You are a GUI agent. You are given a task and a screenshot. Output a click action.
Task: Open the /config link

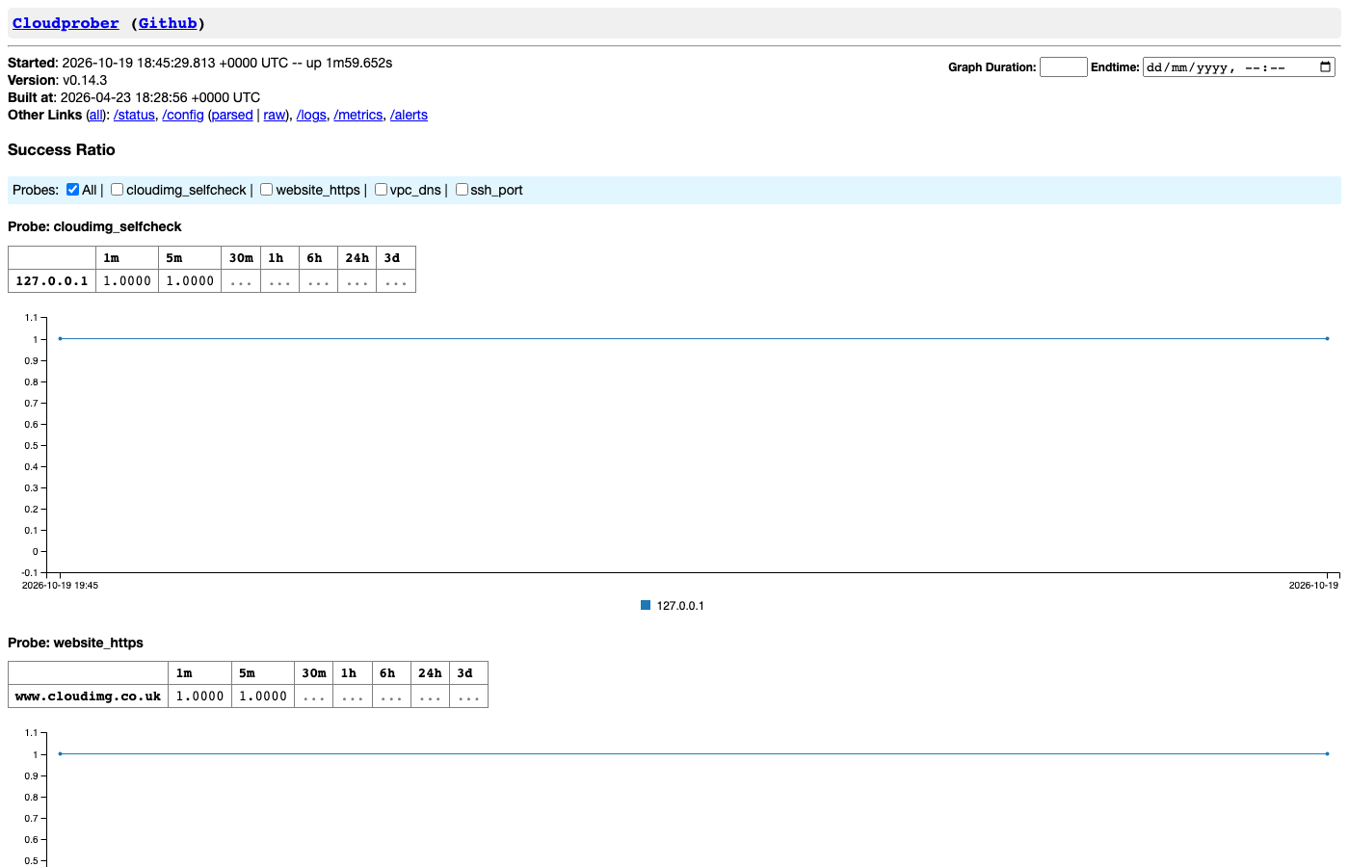(x=183, y=115)
